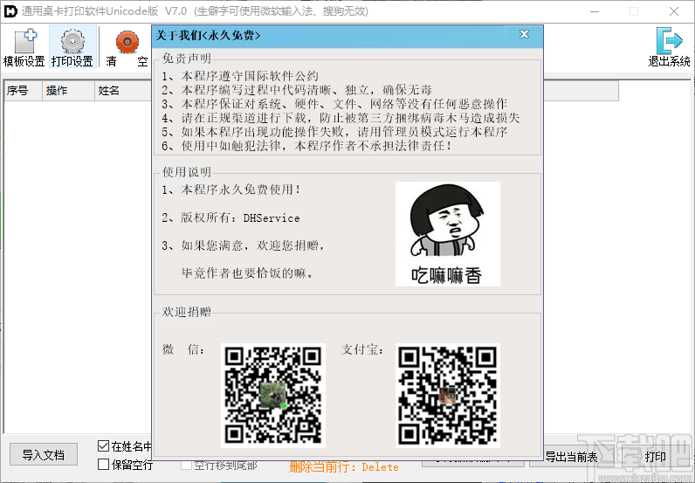Enable the 保留空行 checkbox
Screen dimensions: 695x483
click(103, 465)
